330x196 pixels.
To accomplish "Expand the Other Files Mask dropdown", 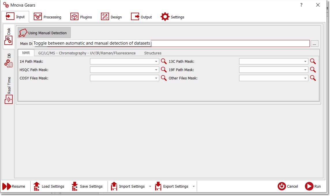I will point(305,78).
